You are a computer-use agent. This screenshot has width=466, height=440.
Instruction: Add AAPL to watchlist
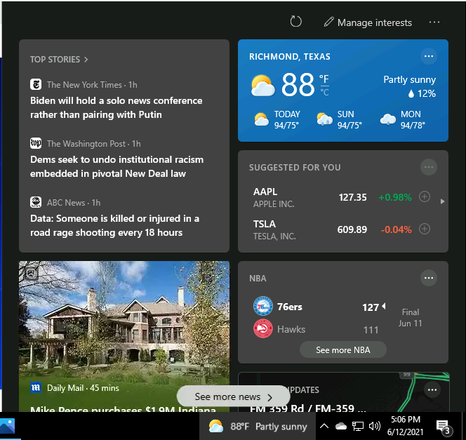[x=425, y=196]
